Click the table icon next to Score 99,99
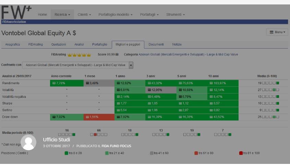 point(117,54)
